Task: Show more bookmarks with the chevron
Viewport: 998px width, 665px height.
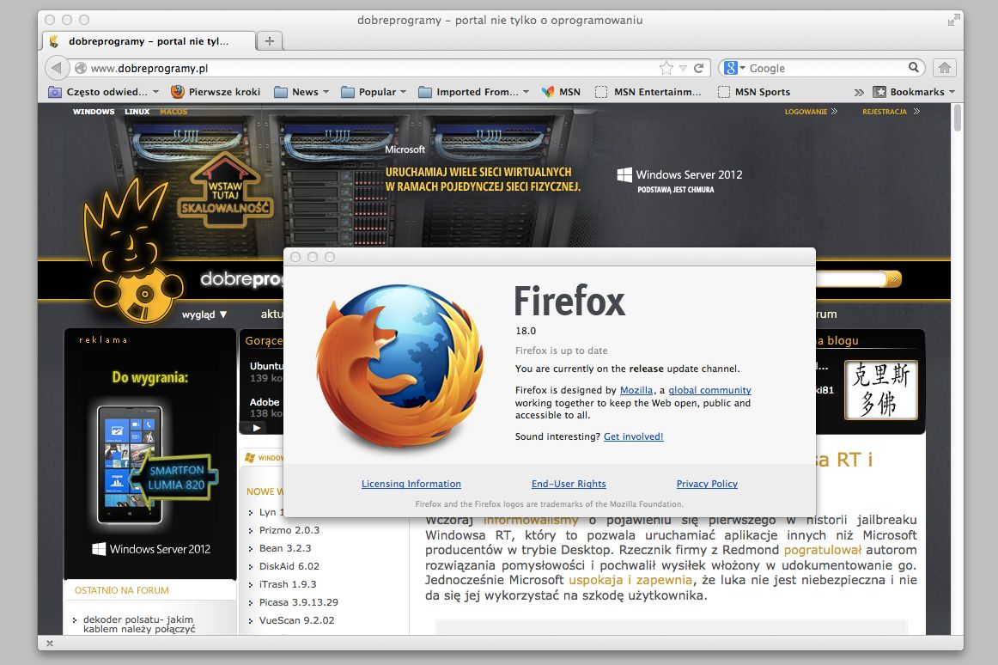Action: 859,93
